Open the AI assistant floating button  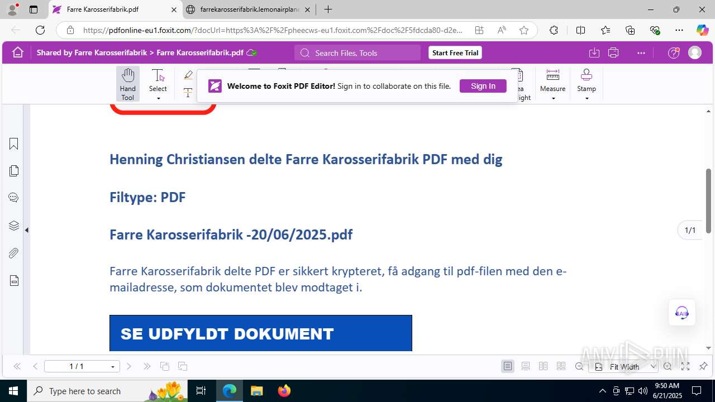pyautogui.click(x=682, y=313)
